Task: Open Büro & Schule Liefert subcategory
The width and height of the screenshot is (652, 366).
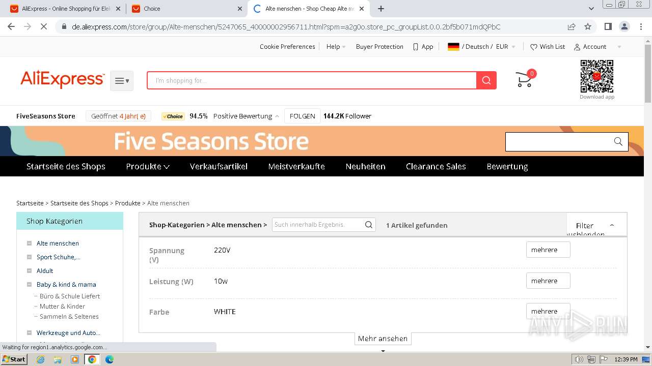Action: pos(70,296)
